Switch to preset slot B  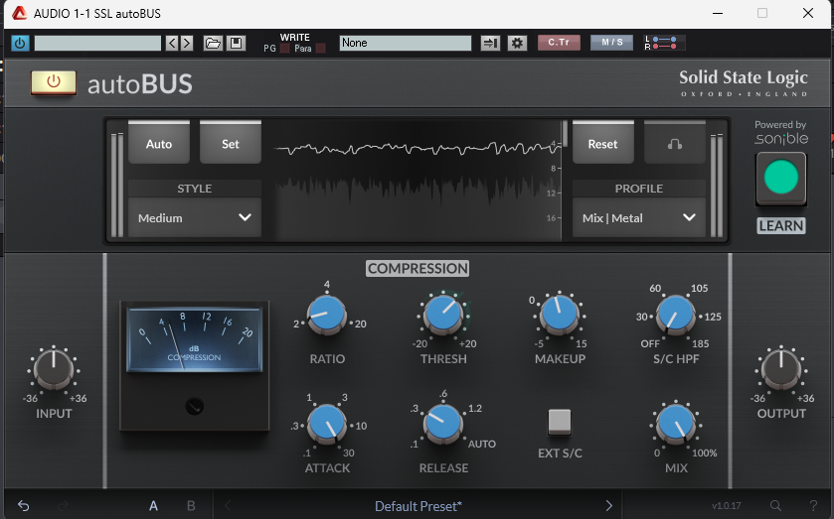(x=191, y=506)
